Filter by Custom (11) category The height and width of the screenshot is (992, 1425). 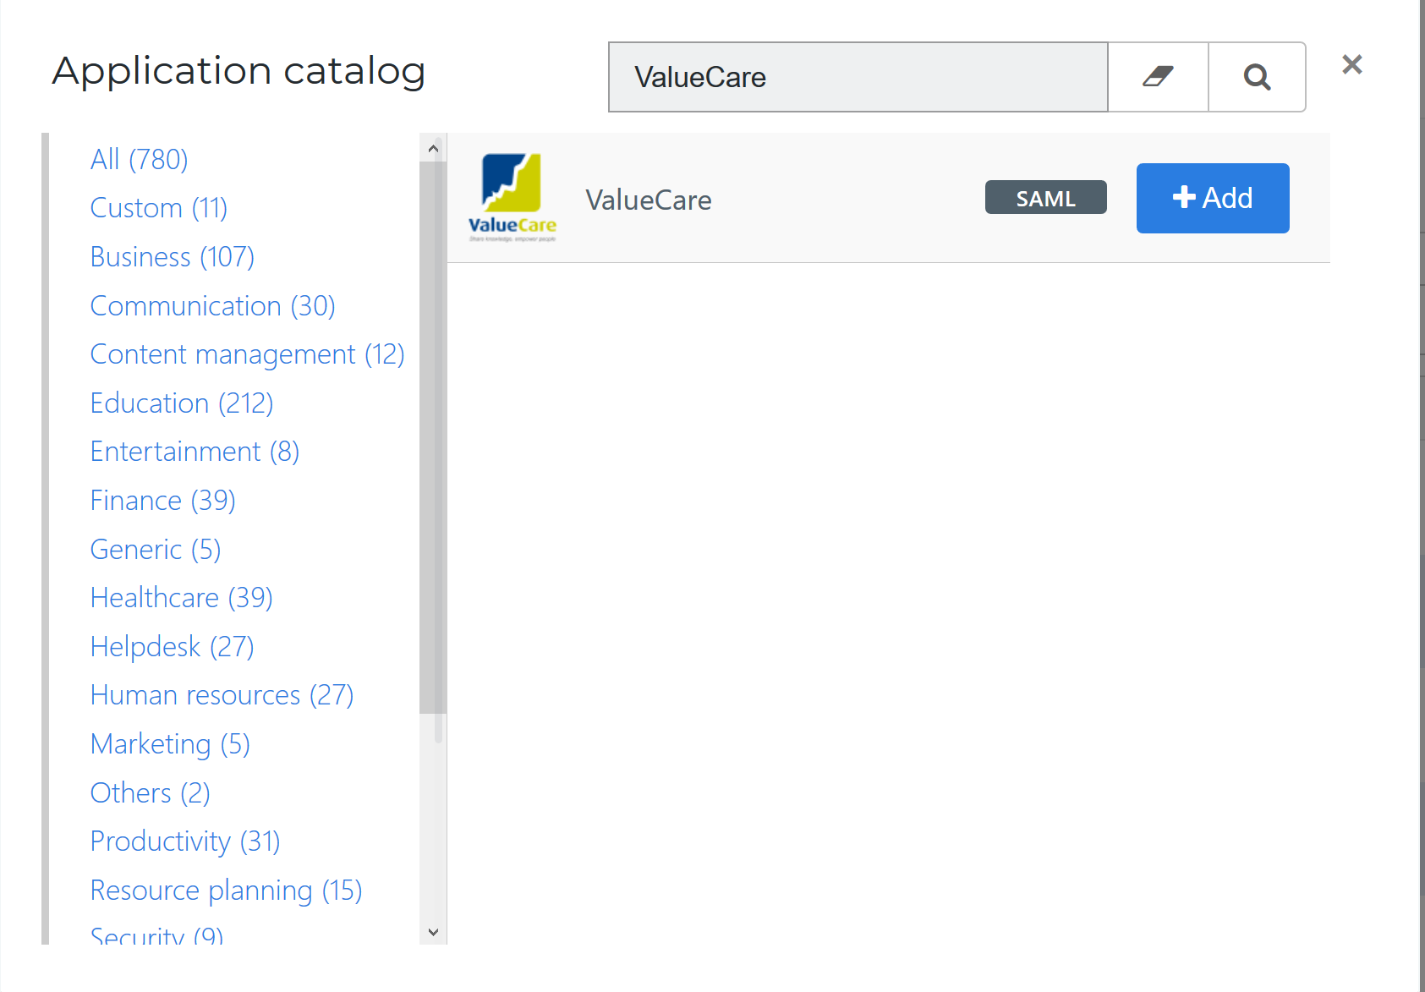pos(159,208)
